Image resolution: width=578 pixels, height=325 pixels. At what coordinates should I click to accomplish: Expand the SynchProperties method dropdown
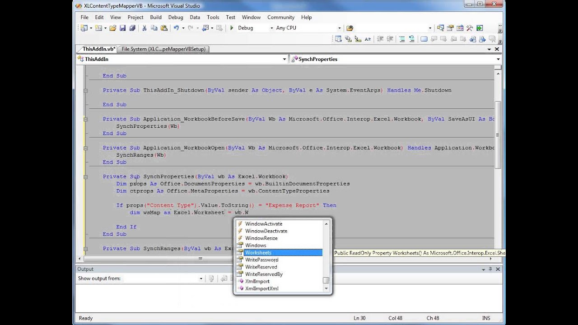click(x=498, y=59)
